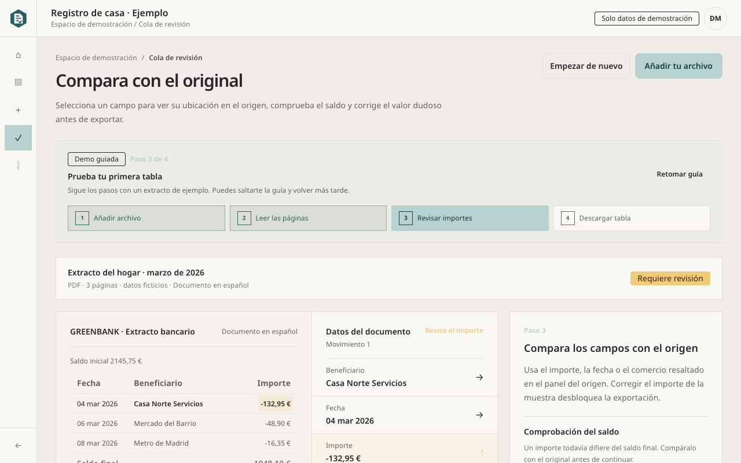Select the Metro de Madrid row
The width and height of the screenshot is (741, 463).
click(184, 443)
